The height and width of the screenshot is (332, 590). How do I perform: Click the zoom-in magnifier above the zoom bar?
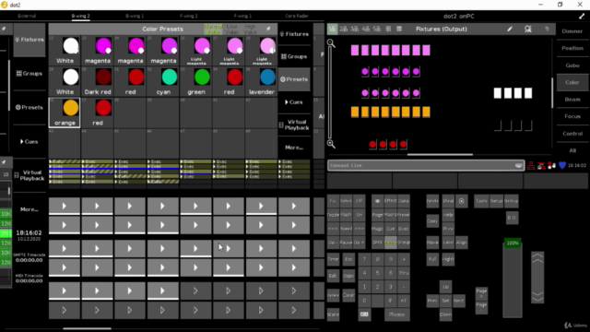(x=331, y=43)
